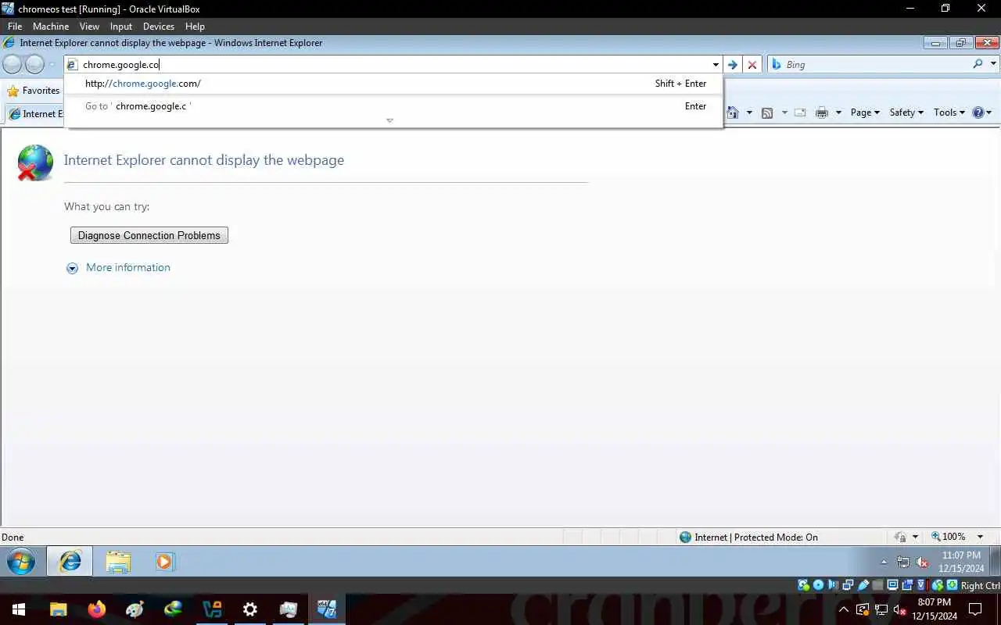This screenshot has width=1001, height=625.
Task: Click the VirtualBox shared folders status icon
Action: tap(878, 585)
